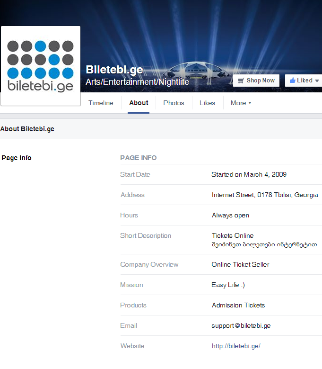Viewport: 322px width, 369px height.
Task: Open the Liked dropdown arrow
Action: [x=317, y=81]
